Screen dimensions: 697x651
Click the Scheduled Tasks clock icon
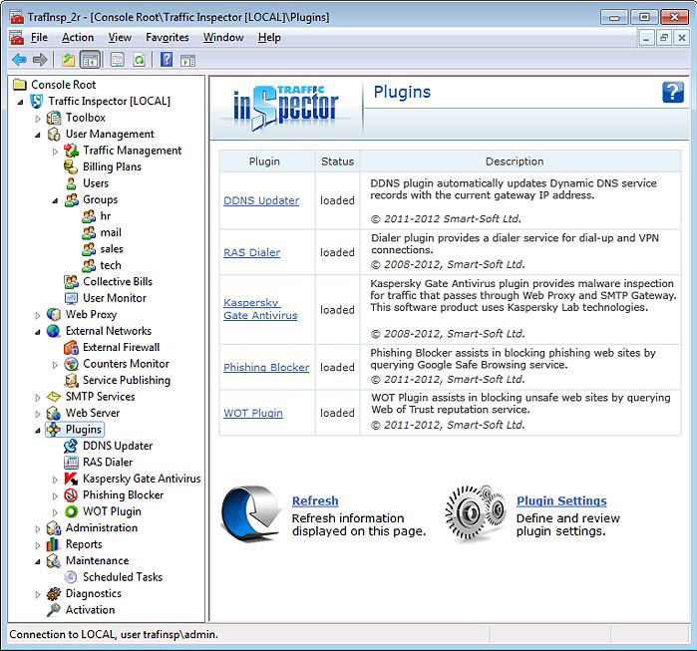(x=71, y=577)
